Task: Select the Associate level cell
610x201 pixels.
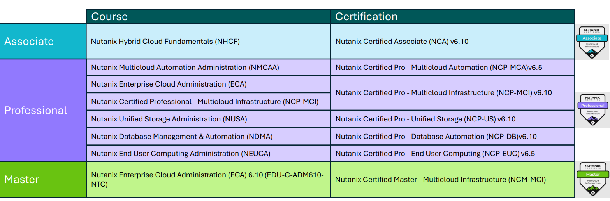Action: [43, 41]
